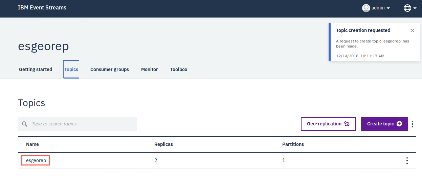Click the replicas value 2 in esgeorep row
This screenshot has height=181, width=422.
[156, 160]
